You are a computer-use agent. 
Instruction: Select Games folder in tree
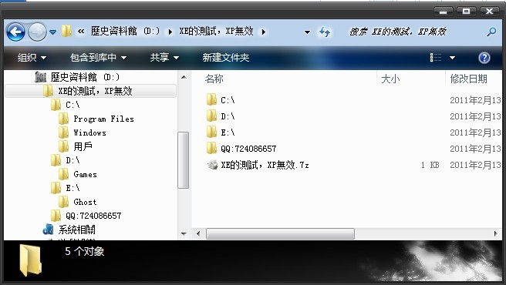[x=85, y=174]
